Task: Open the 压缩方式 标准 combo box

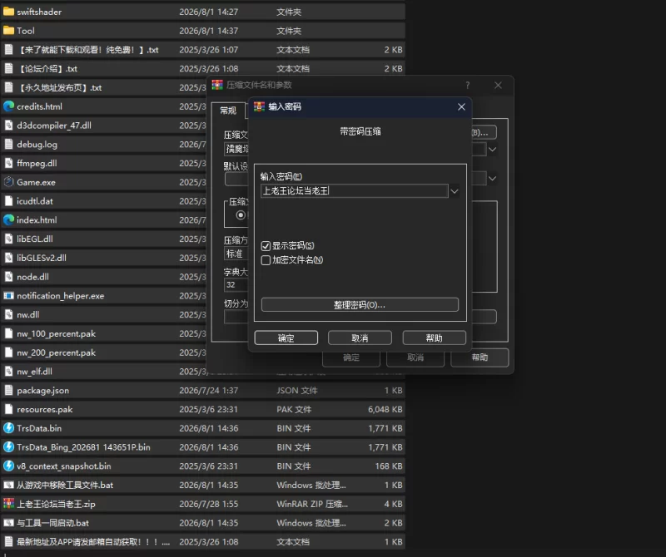Action: (236, 254)
